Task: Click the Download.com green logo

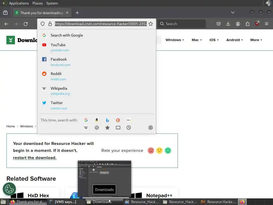Action: pyautogui.click(x=11, y=40)
